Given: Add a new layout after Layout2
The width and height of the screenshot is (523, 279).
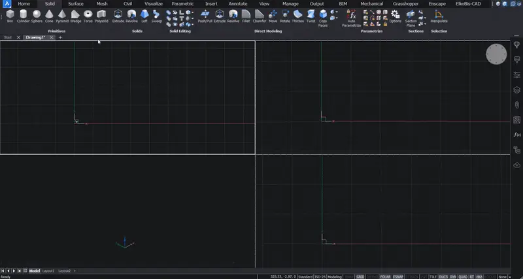Looking at the screenshot, I should tap(75, 271).
